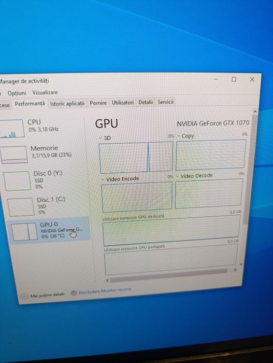Click the shared GPU memory graph
The height and width of the screenshot is (363, 273).
click(171, 259)
